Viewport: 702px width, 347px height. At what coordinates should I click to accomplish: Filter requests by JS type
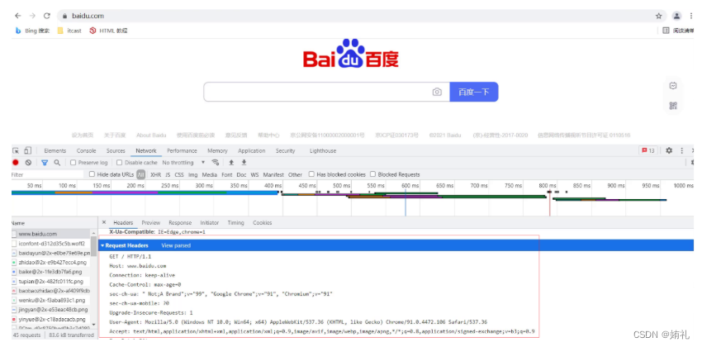click(x=168, y=174)
